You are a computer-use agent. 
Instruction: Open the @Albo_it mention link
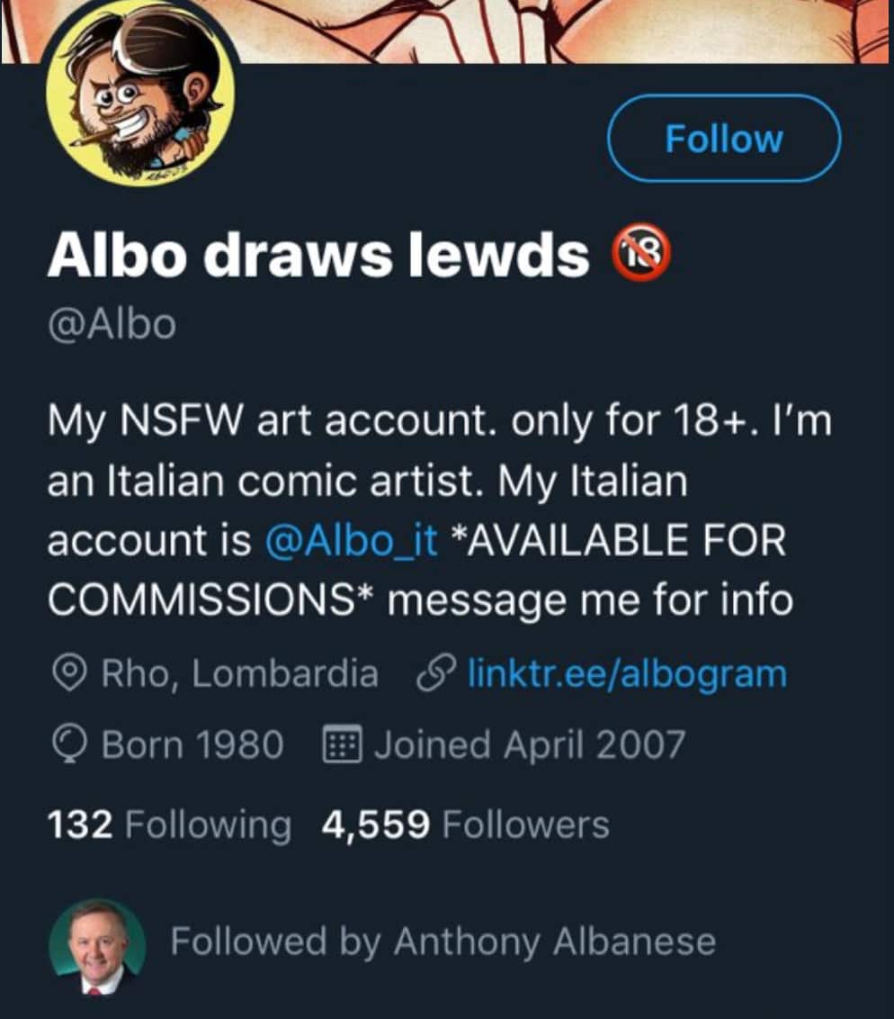tap(352, 542)
